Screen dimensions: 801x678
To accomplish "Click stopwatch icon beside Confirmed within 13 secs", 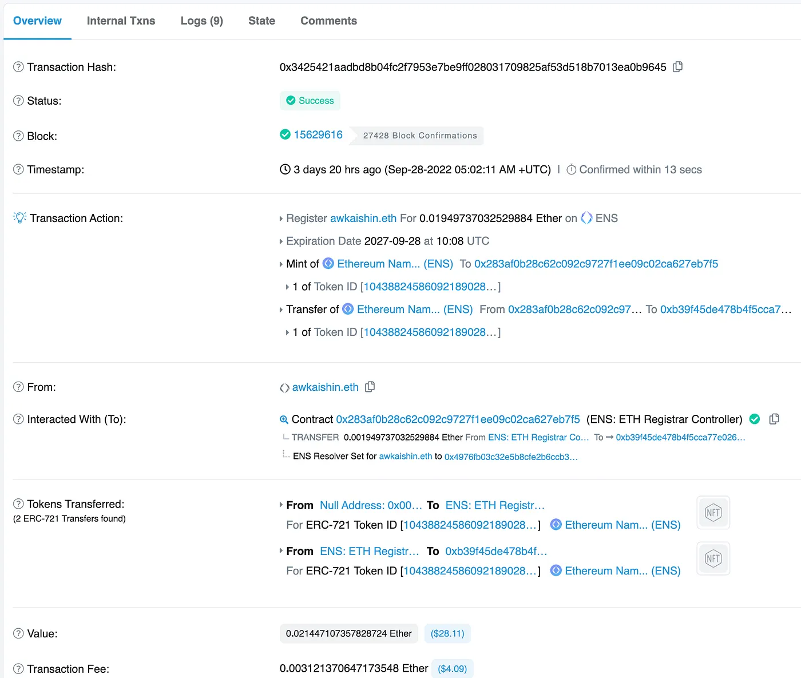I will click(x=571, y=169).
